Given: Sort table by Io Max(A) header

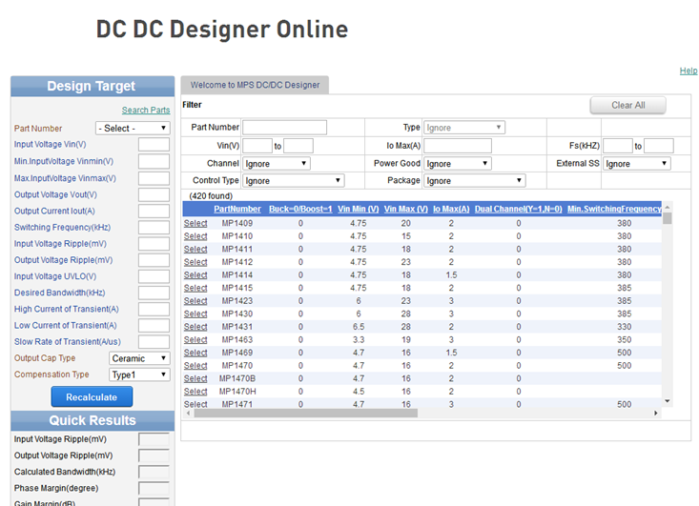Looking at the screenshot, I should (451, 209).
